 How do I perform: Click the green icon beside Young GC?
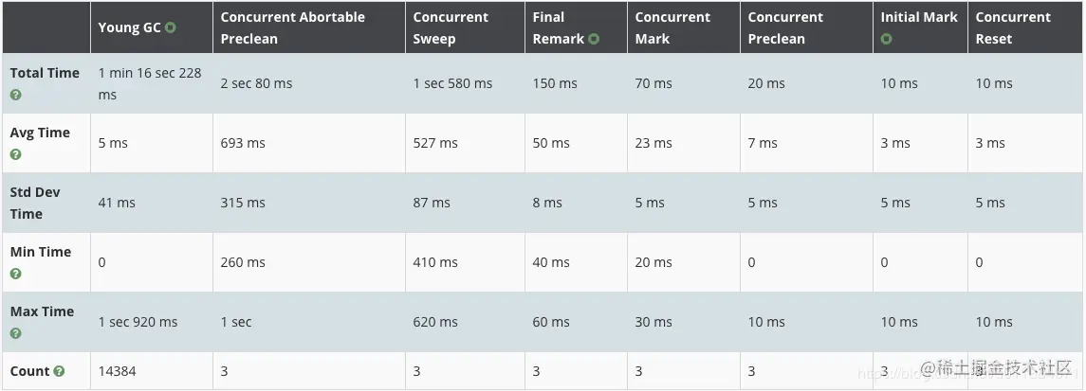click(x=171, y=27)
